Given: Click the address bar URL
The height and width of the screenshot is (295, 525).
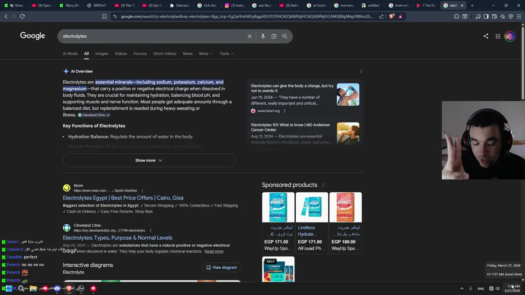Looking at the screenshot, I should [247, 16].
